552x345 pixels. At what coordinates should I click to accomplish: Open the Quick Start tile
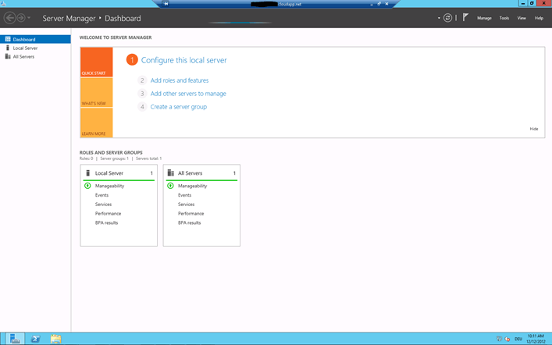[x=96, y=62]
